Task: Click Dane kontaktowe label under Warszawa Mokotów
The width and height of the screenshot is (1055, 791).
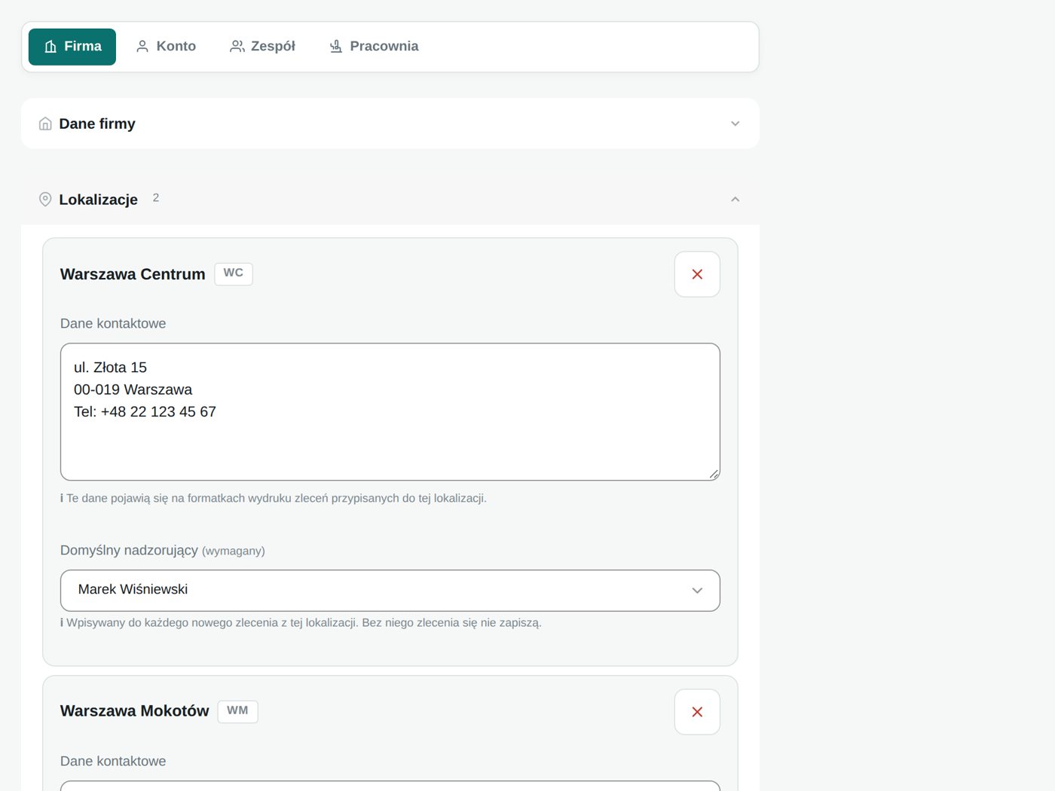Action: 113,762
